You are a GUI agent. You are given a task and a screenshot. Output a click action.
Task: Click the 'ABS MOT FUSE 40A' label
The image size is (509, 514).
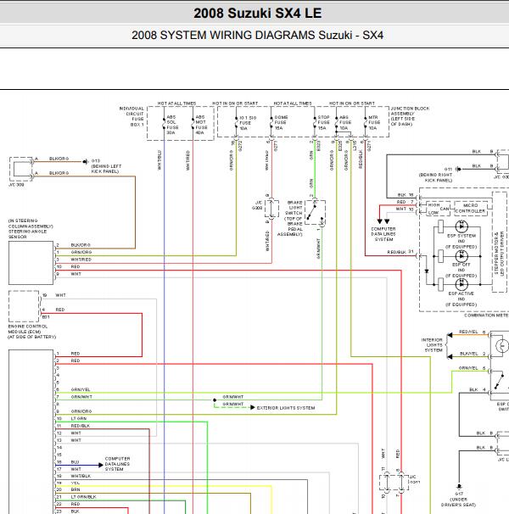pos(201,125)
